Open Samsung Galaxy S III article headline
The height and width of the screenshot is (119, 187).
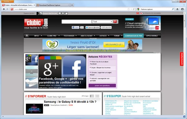70,102
